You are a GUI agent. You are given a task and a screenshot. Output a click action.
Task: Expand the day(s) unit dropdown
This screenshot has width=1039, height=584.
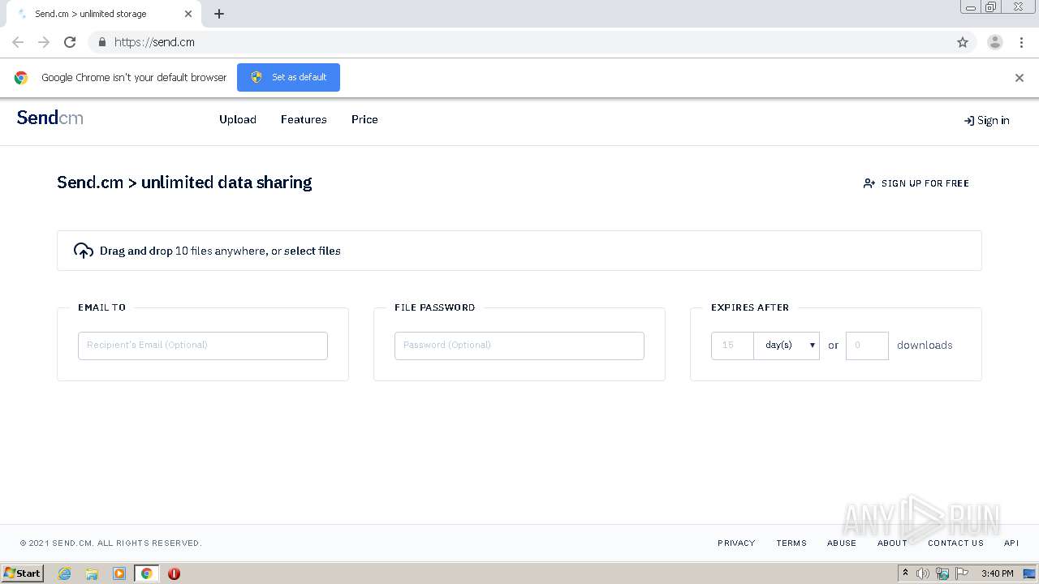pyautogui.click(x=787, y=346)
